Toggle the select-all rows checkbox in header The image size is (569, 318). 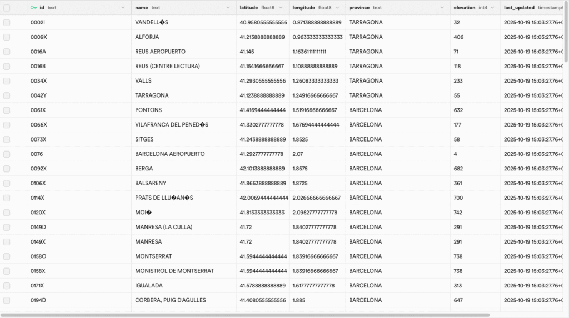click(7, 8)
